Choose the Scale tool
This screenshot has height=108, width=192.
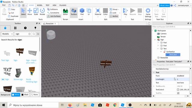(x=36, y=12)
